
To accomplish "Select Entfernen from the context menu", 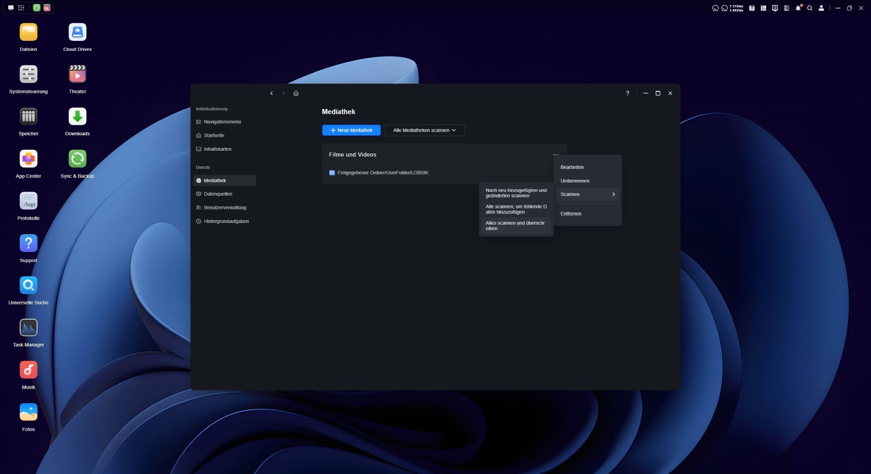I will pyautogui.click(x=571, y=214).
